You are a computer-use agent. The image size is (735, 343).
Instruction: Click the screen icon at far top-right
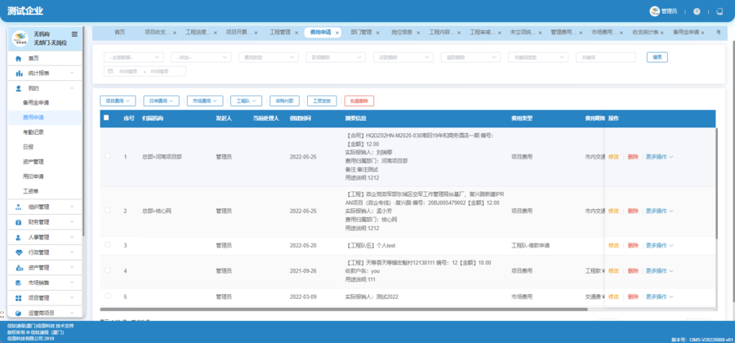click(720, 11)
